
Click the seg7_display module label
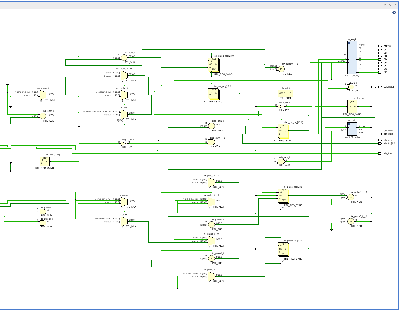click(x=352, y=76)
